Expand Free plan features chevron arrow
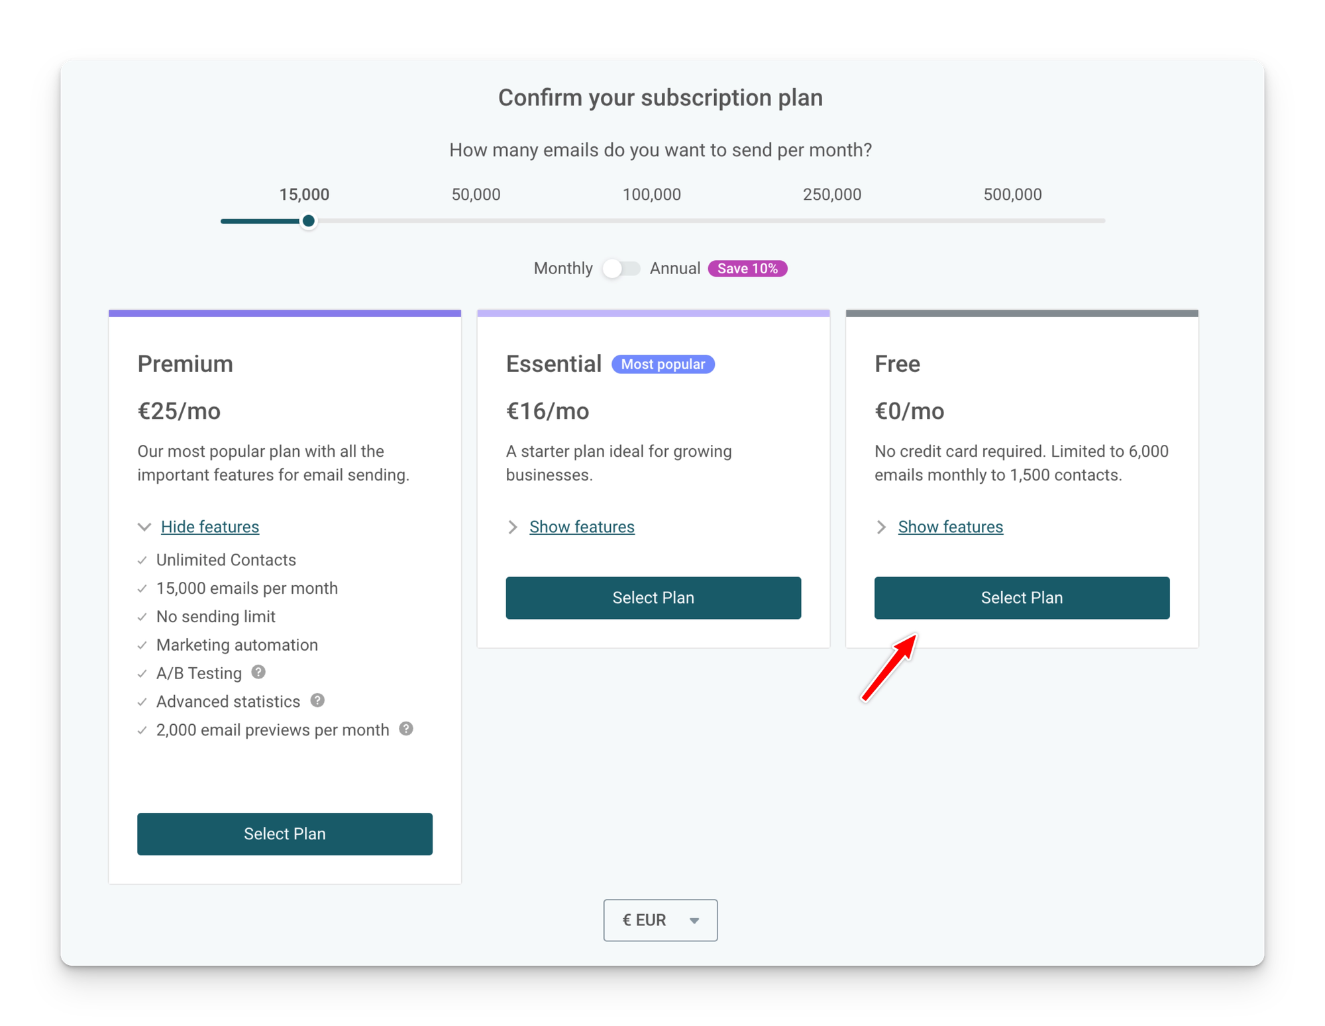Image resolution: width=1325 pixels, height=1026 pixels. point(881,527)
